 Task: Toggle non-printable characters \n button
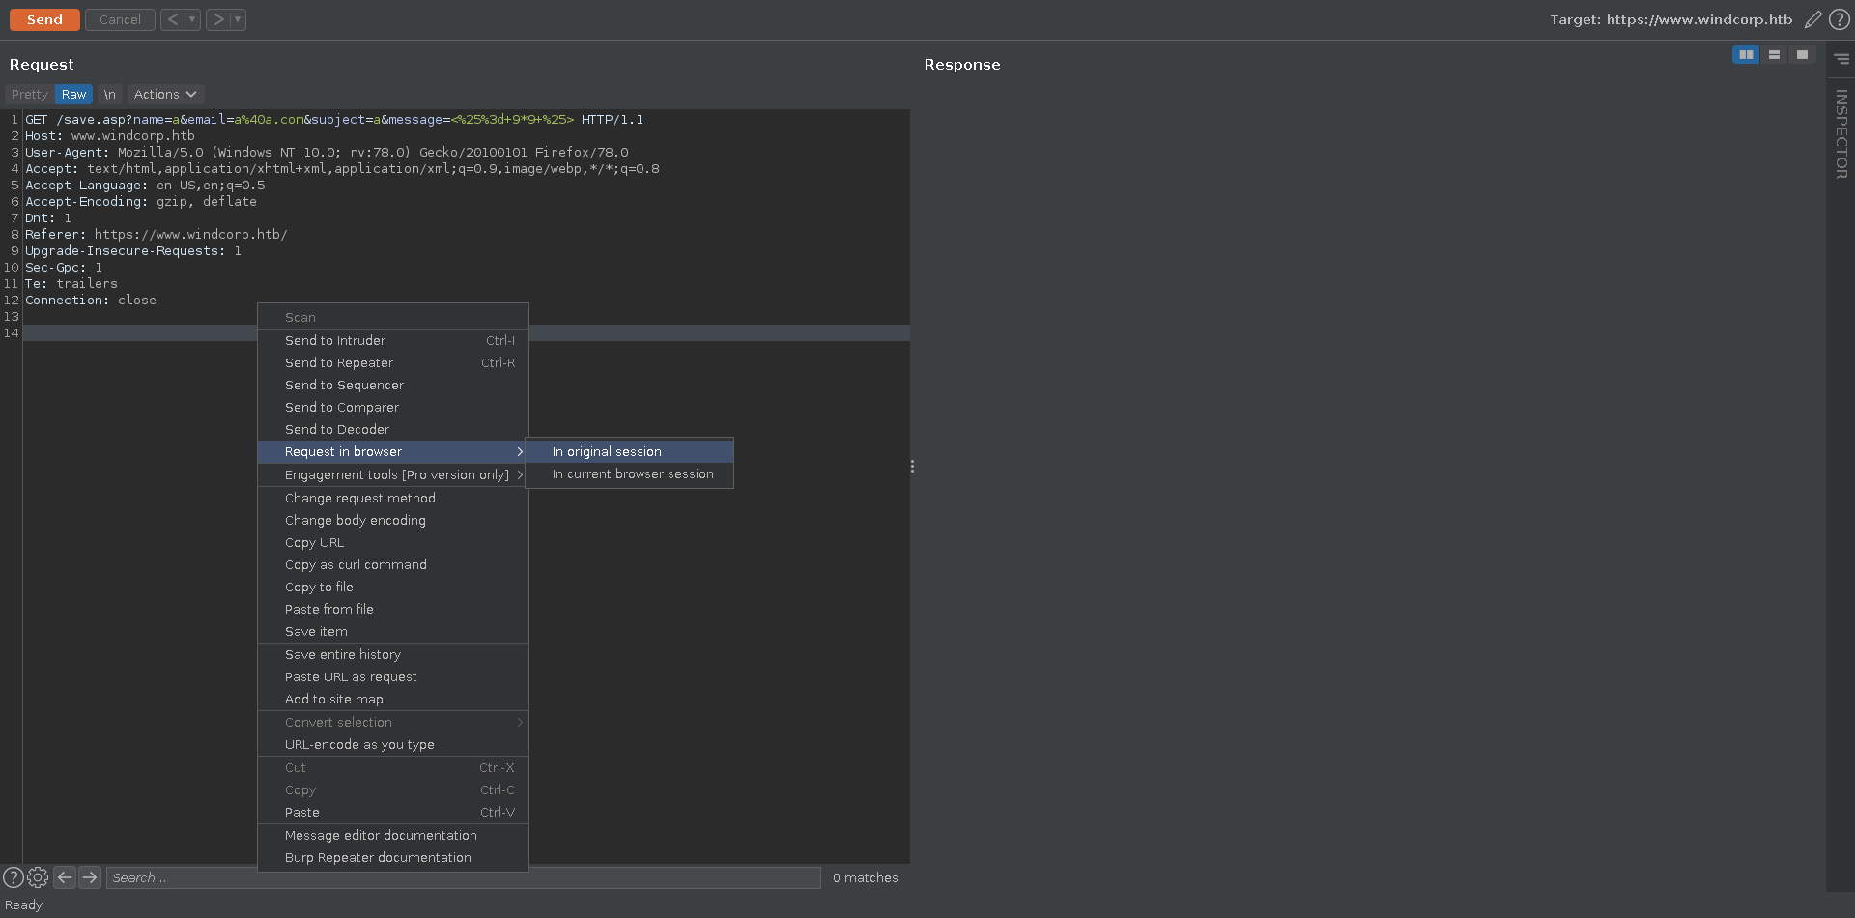110,95
